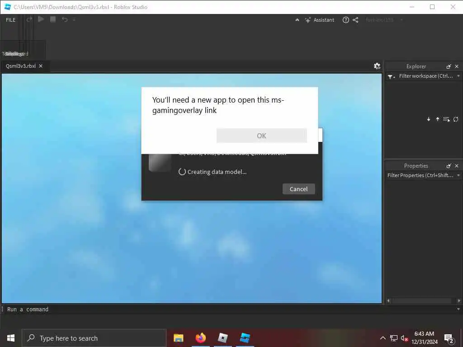
Task: Expand Filter workspace history dropdown arrow
Action: [458, 76]
